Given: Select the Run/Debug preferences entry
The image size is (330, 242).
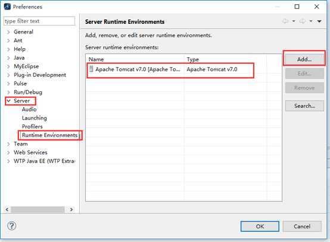Looking at the screenshot, I should pyautogui.click(x=28, y=92).
